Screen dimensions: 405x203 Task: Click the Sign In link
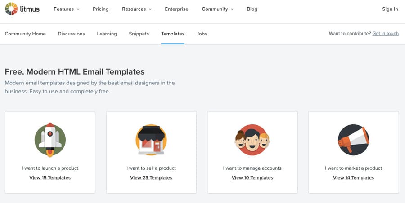(390, 9)
